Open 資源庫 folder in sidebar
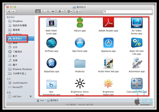This screenshot has width=159, height=112. (x=20, y=30)
